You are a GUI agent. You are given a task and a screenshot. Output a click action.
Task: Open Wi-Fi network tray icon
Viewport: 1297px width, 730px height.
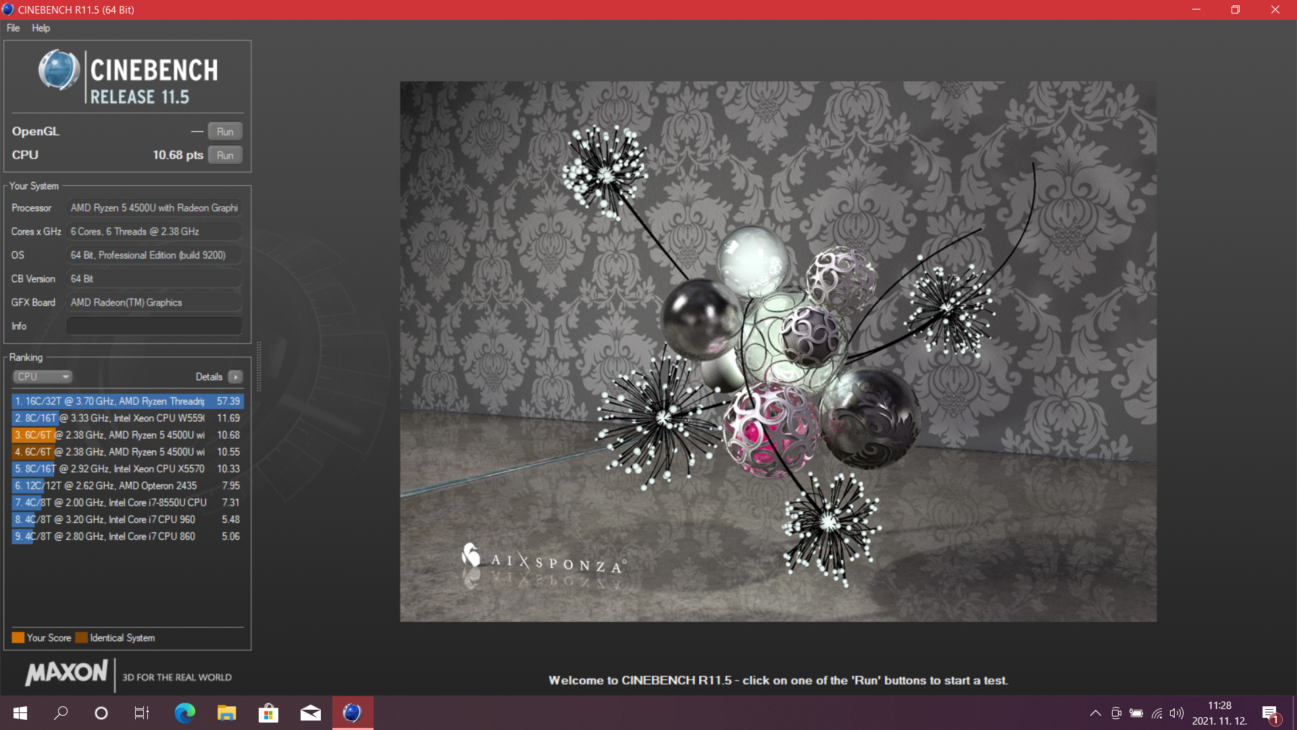point(1156,713)
